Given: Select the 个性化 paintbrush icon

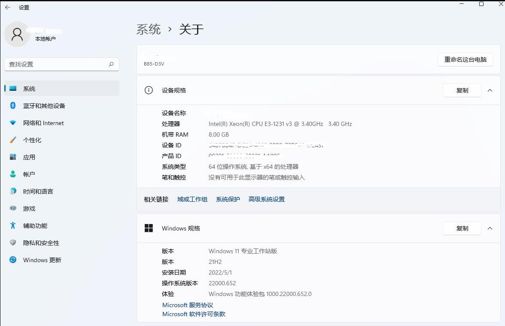Looking at the screenshot, I should tap(13, 140).
